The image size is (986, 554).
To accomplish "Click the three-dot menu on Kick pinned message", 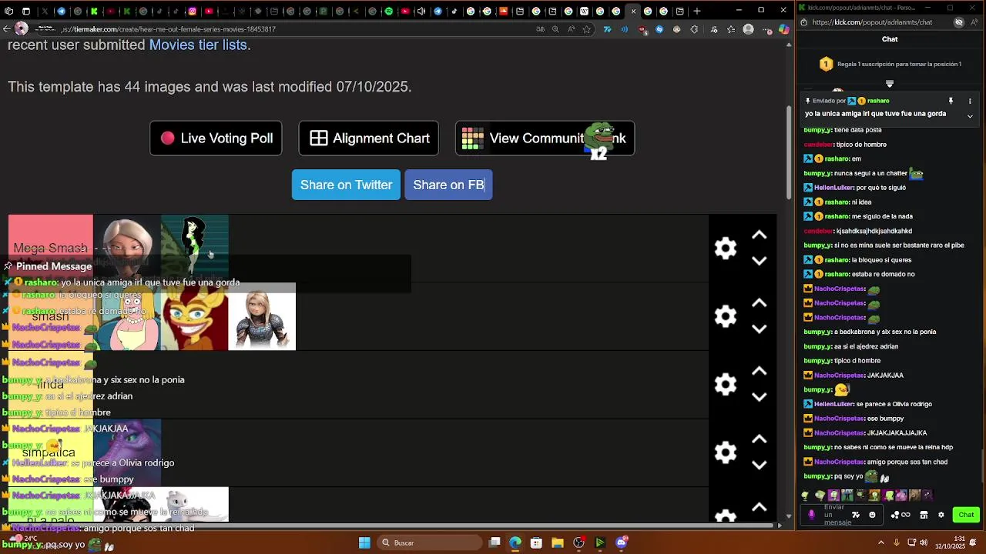I will coord(970,101).
